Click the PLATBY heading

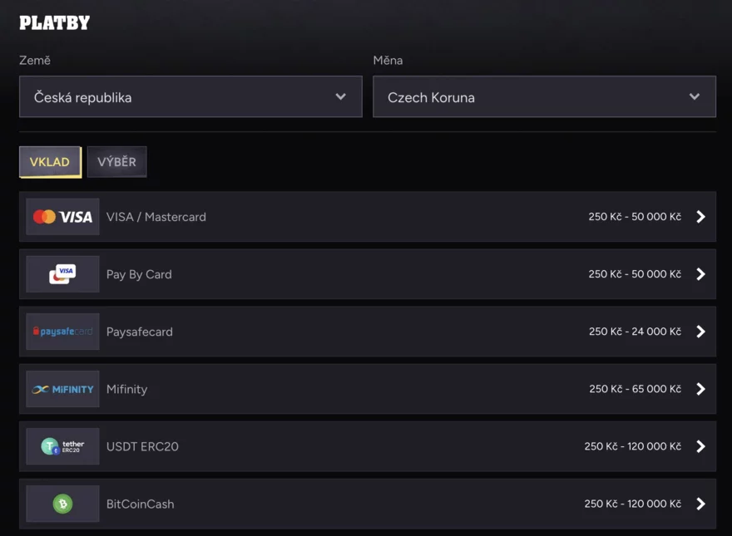pos(55,23)
